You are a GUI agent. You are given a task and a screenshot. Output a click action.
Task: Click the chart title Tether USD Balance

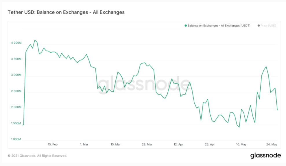click(66, 12)
